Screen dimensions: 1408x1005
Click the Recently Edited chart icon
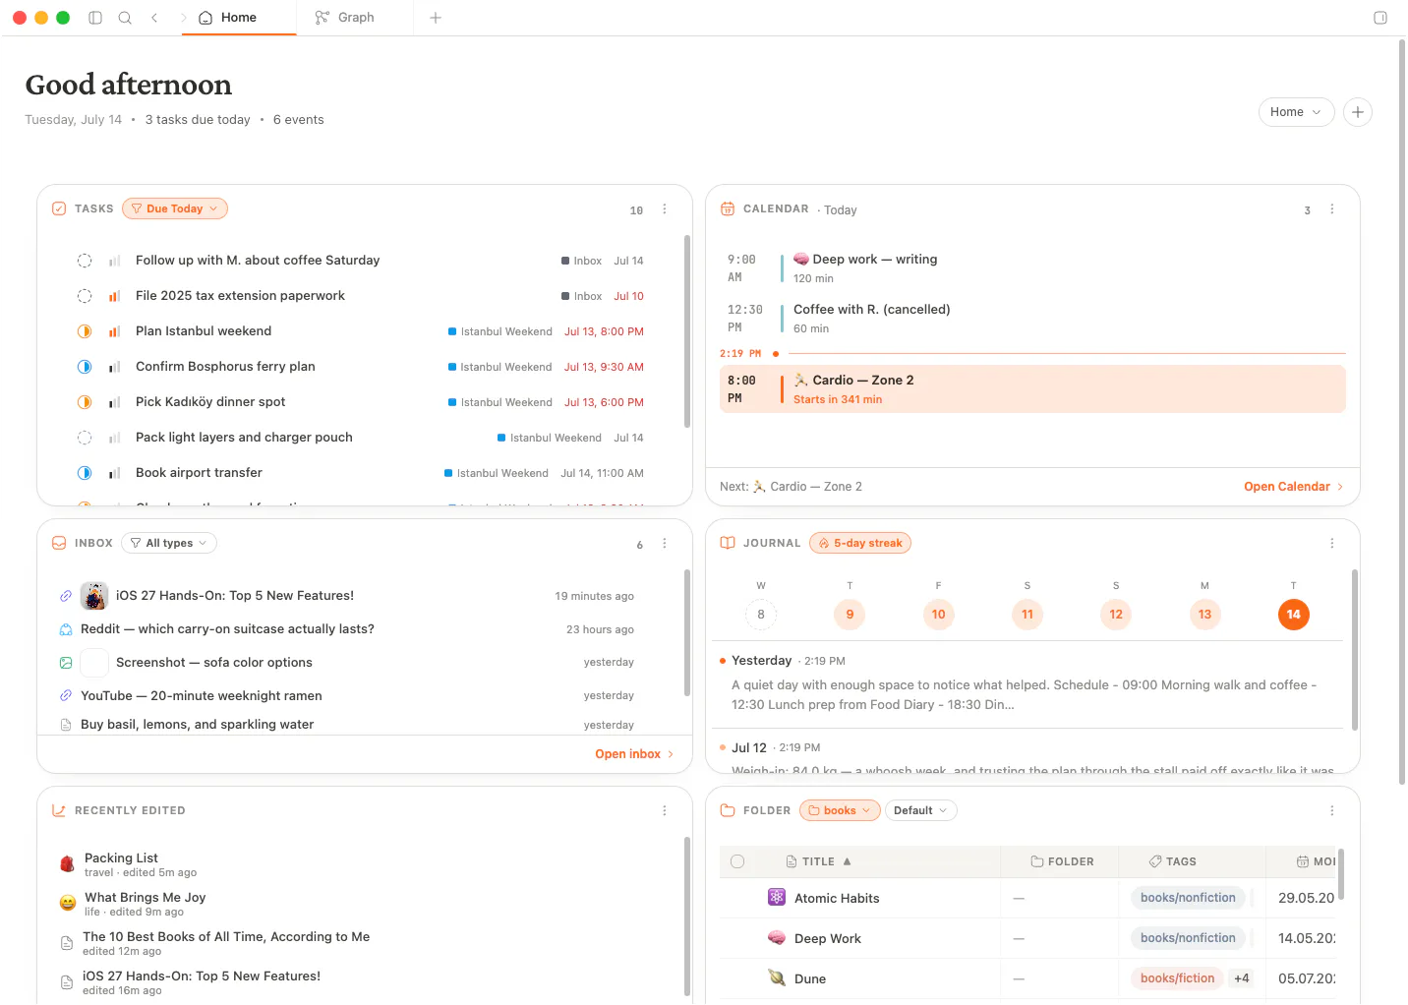(59, 810)
